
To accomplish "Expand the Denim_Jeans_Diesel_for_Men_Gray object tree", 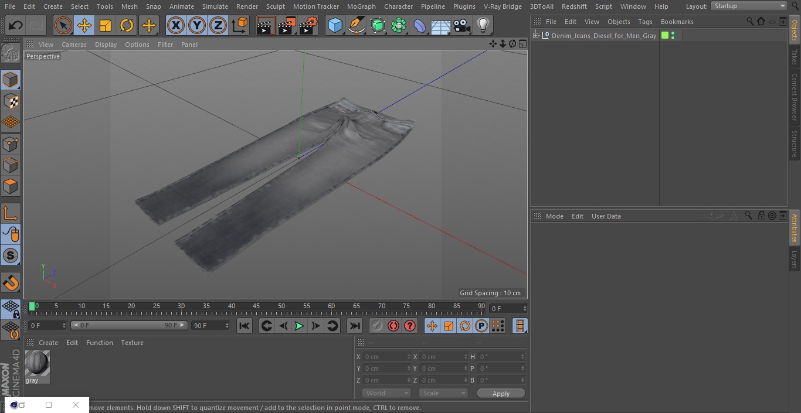I will [x=535, y=36].
